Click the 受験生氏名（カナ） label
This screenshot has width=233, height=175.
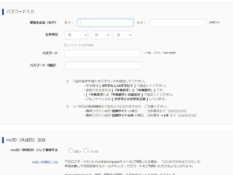43,22
